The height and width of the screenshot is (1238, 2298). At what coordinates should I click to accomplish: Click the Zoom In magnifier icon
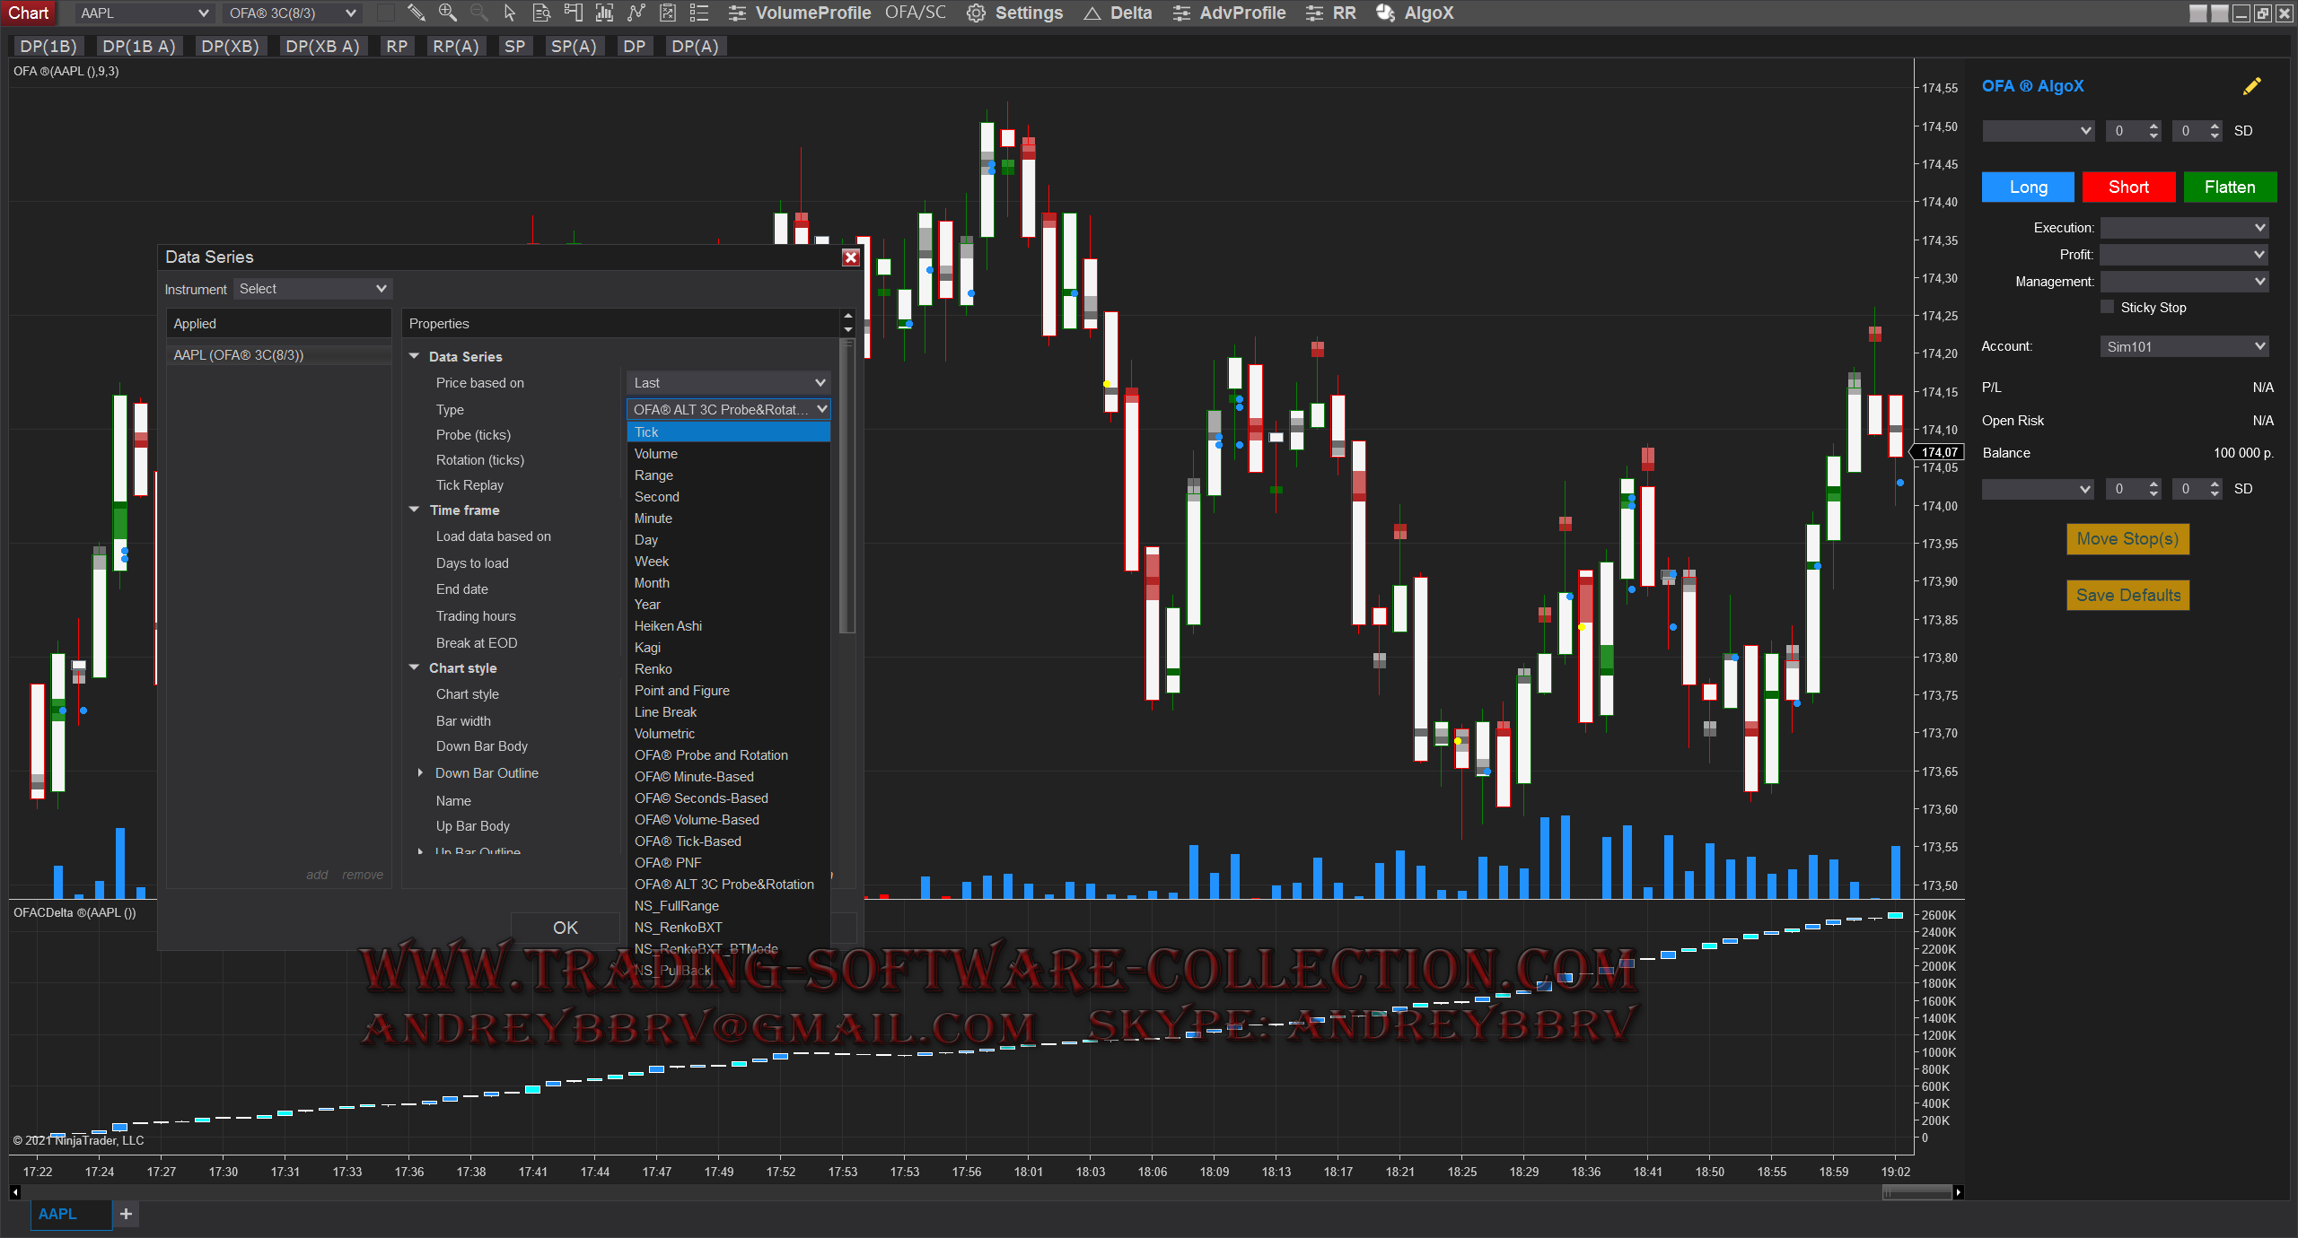[x=447, y=13]
